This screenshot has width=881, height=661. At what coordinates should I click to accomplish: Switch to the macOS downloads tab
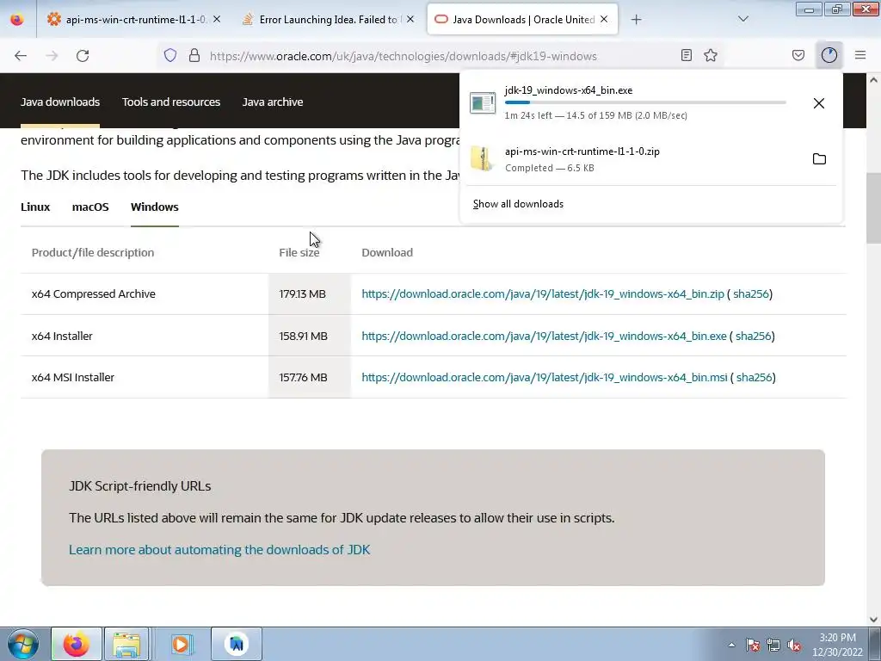(90, 207)
